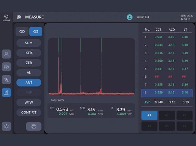Select OD right eye toggle

[22, 32]
